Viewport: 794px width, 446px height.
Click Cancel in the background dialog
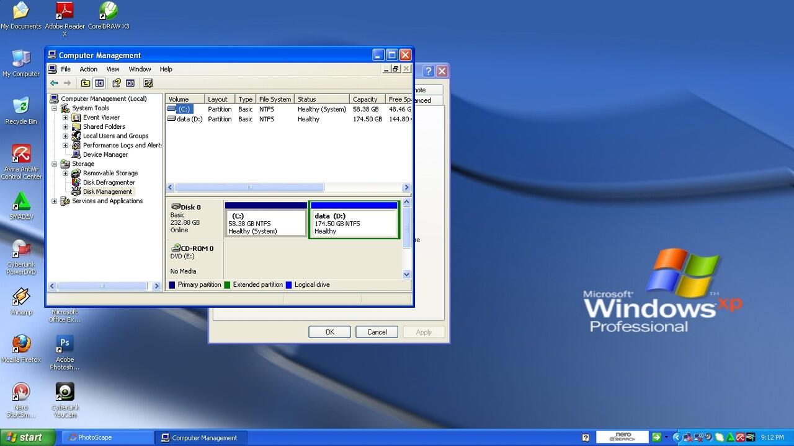point(377,332)
